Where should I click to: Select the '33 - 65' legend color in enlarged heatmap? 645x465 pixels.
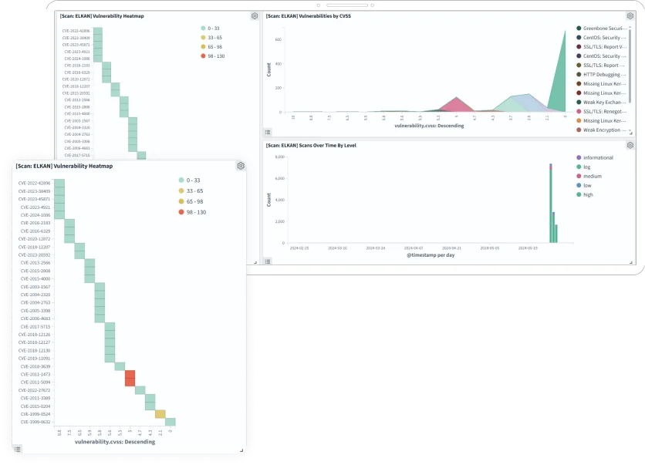(181, 190)
